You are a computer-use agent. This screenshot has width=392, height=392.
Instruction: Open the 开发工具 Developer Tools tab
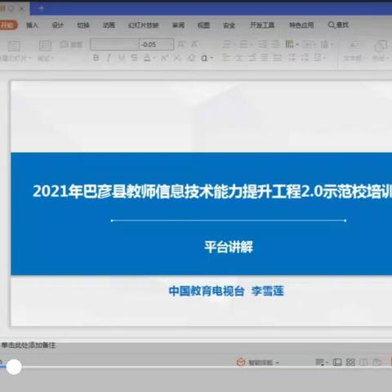pyautogui.click(x=262, y=25)
